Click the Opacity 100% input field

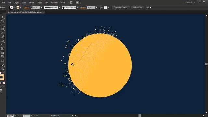[x=91, y=8]
